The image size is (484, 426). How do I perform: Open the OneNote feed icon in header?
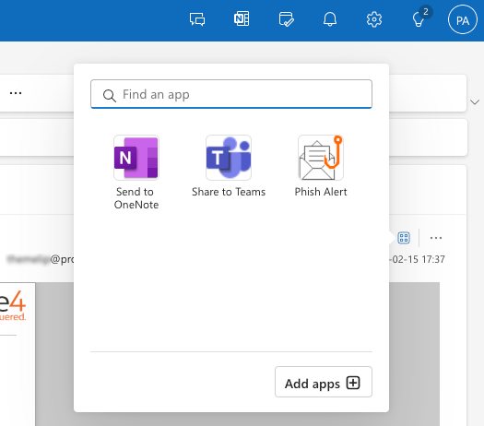(x=242, y=19)
